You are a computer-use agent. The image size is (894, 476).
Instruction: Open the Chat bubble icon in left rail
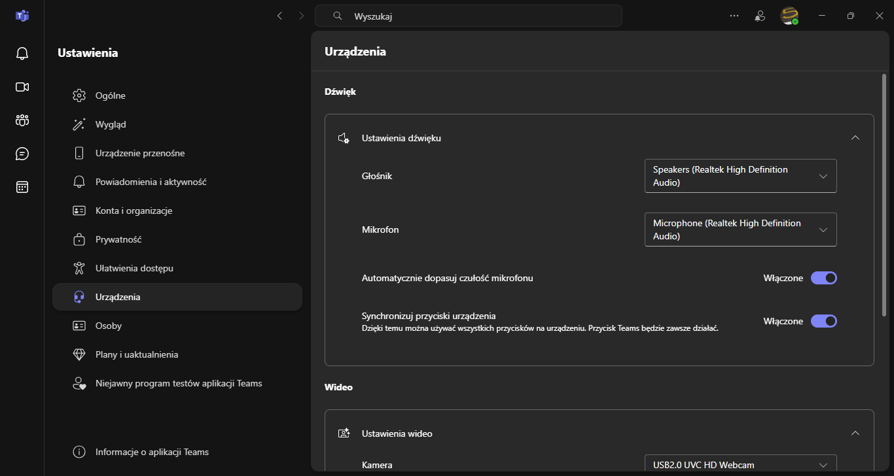click(22, 154)
